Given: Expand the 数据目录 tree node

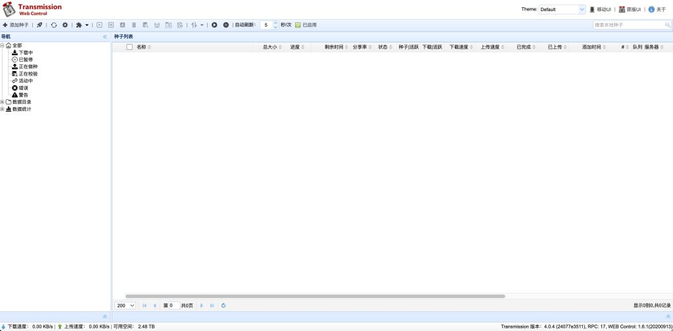Looking at the screenshot, I should [2, 102].
